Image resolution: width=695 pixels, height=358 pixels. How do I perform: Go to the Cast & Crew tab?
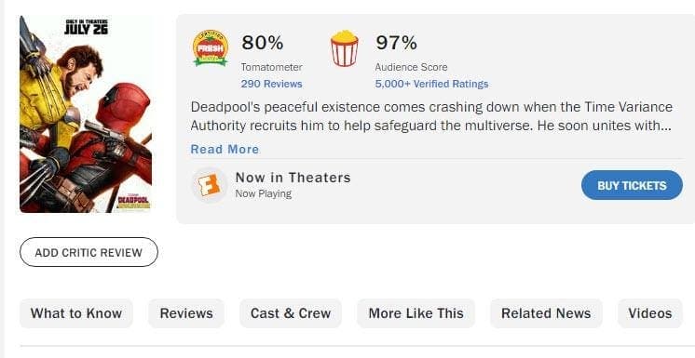291,313
